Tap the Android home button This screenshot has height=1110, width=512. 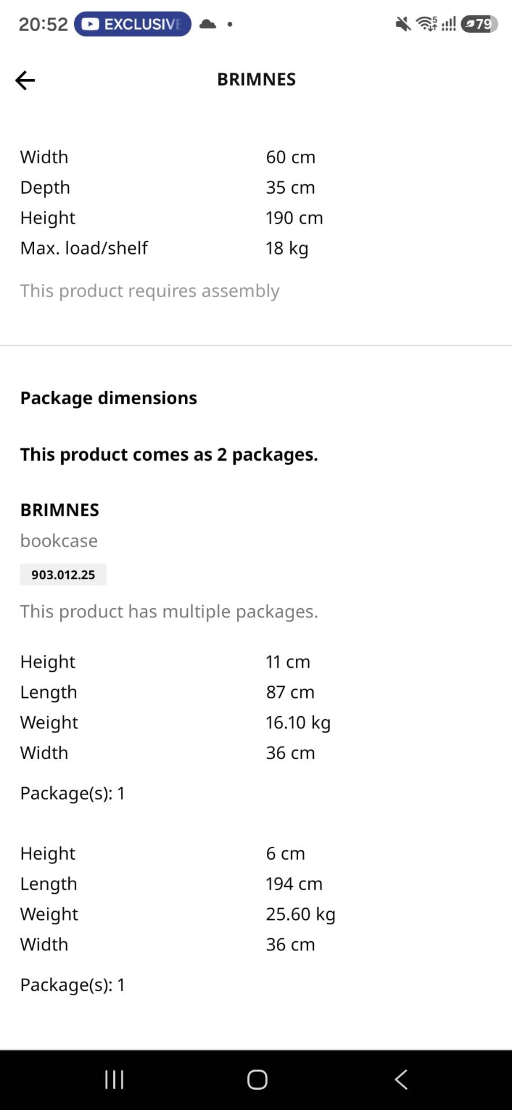(x=257, y=1079)
